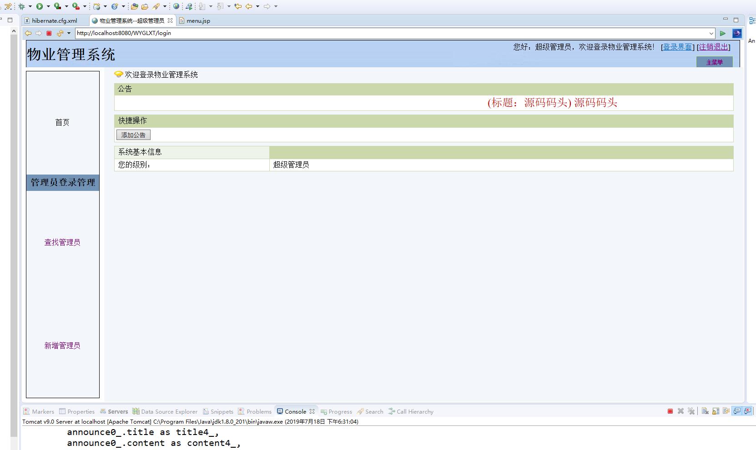Viewport: 756px width, 450px height.
Task: Open the Data Source Explorer tab
Action: tap(165, 411)
